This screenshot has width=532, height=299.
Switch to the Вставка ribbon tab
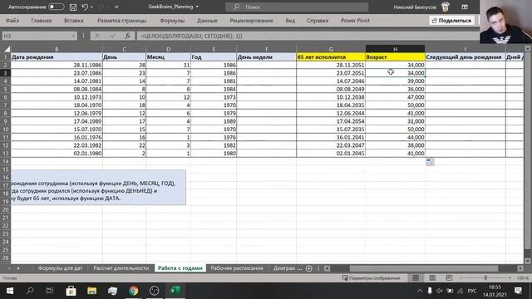coord(74,21)
